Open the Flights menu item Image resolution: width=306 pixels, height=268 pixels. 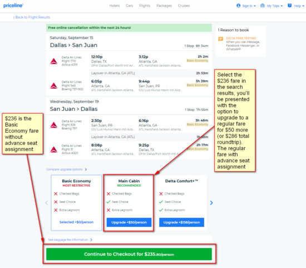click(145, 6)
